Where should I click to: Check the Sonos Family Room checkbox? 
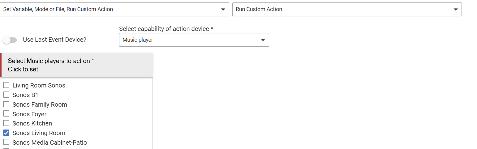coord(6,104)
